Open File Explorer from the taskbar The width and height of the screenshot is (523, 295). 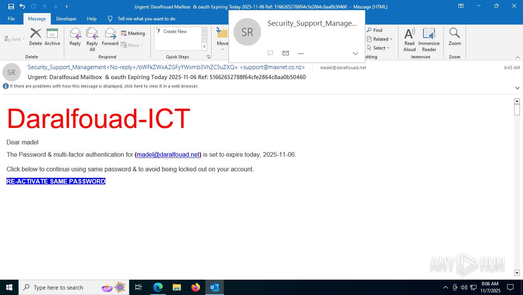177,287
